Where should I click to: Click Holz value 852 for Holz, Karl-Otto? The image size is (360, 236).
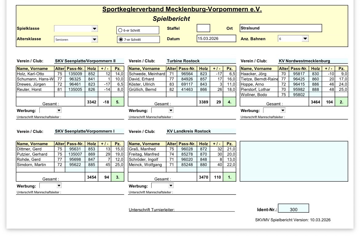pos(91,74)
